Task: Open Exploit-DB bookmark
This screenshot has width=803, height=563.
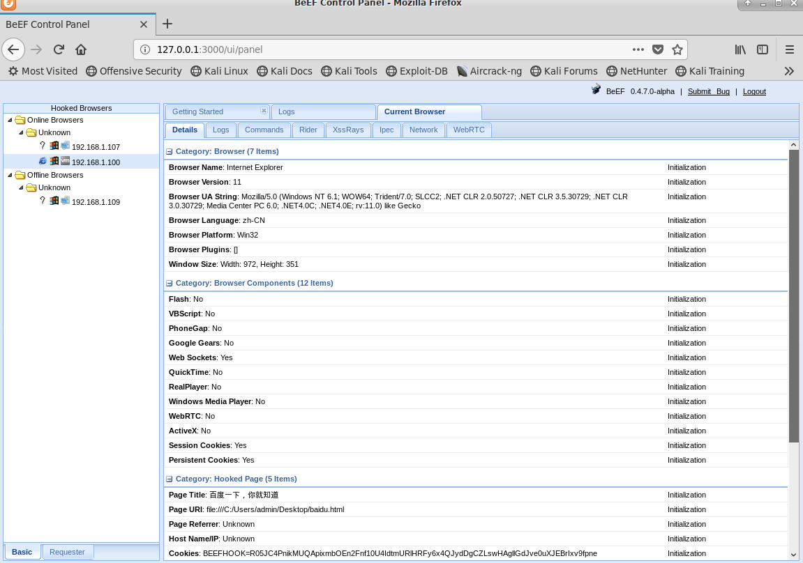Action: 416,71
